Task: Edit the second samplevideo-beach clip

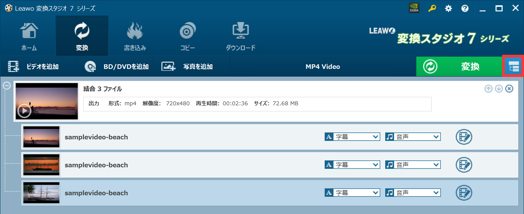Action: pyautogui.click(x=464, y=165)
